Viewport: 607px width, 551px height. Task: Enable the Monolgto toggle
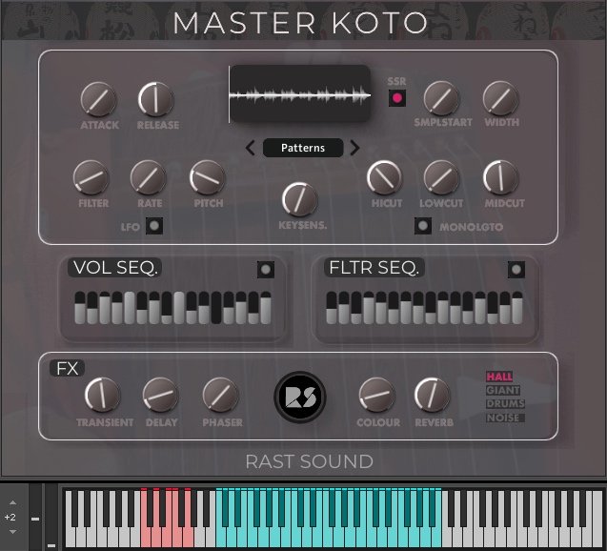pyautogui.click(x=423, y=226)
